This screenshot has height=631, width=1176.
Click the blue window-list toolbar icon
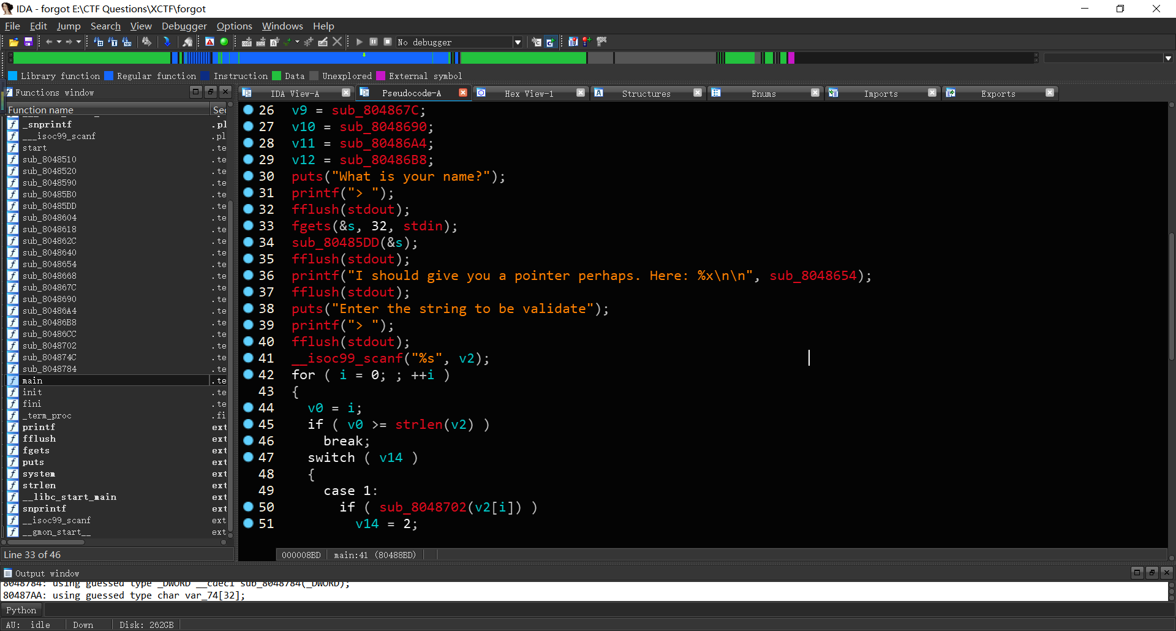click(x=573, y=42)
